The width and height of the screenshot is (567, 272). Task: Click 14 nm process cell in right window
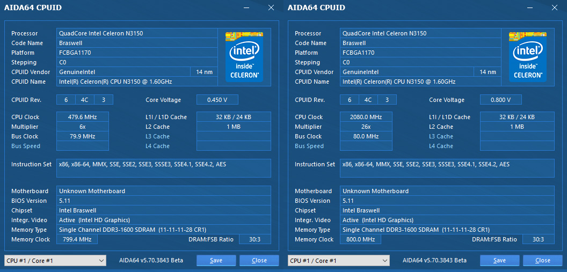[488, 72]
